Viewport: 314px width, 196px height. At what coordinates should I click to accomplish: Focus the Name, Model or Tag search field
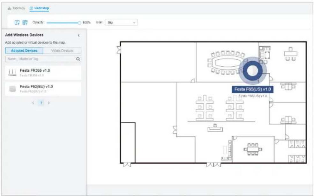click(43, 59)
